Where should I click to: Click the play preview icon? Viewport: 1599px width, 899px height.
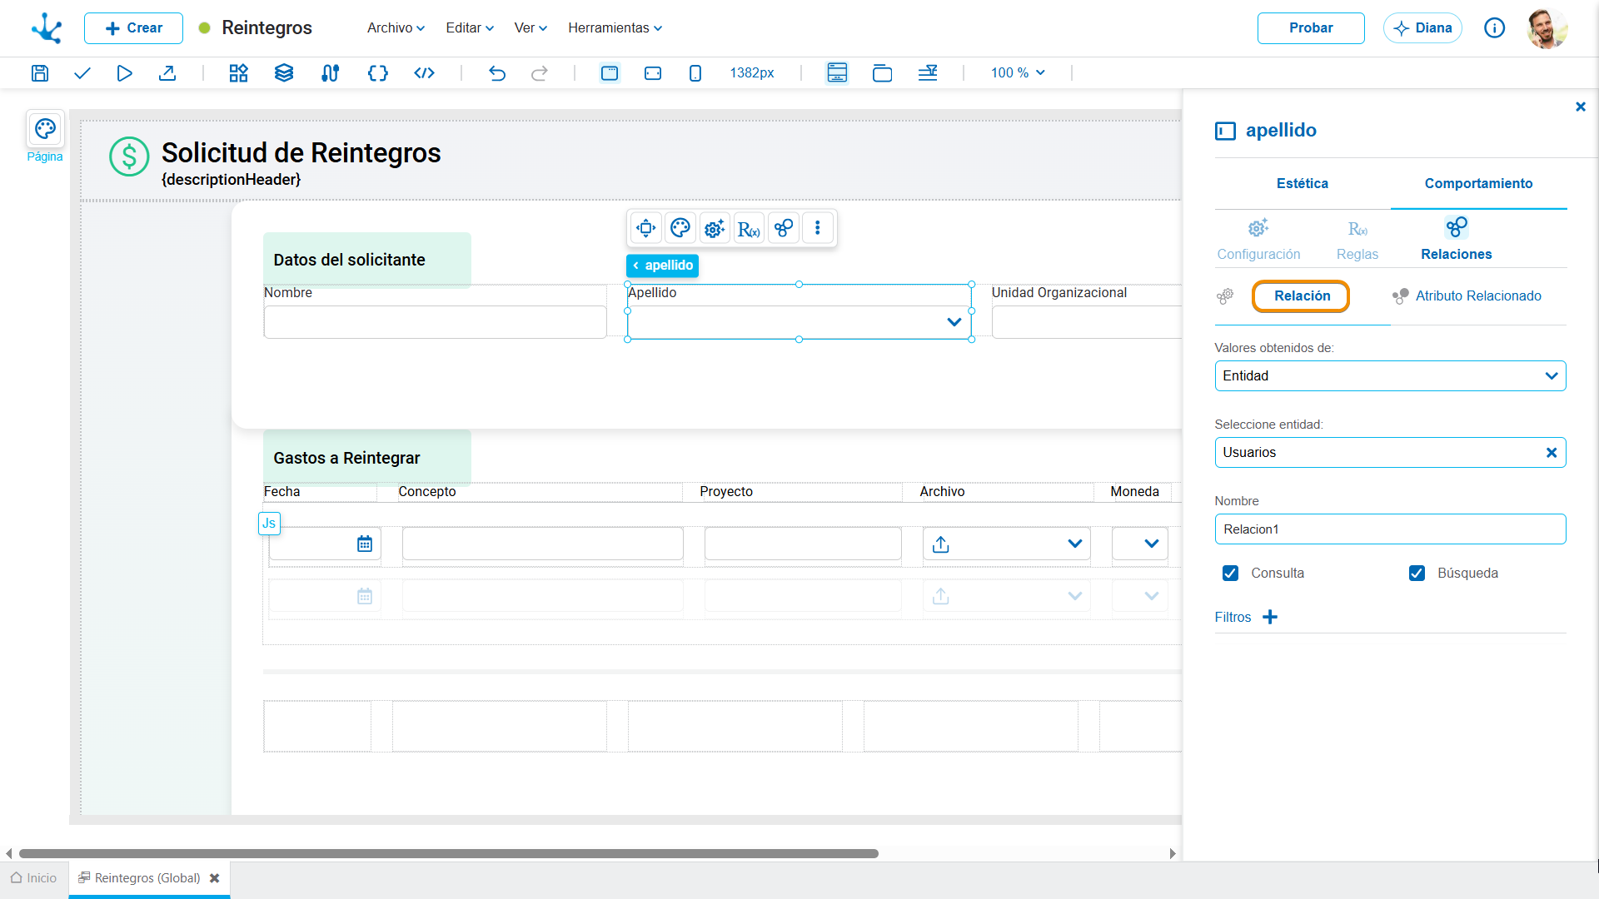(124, 73)
